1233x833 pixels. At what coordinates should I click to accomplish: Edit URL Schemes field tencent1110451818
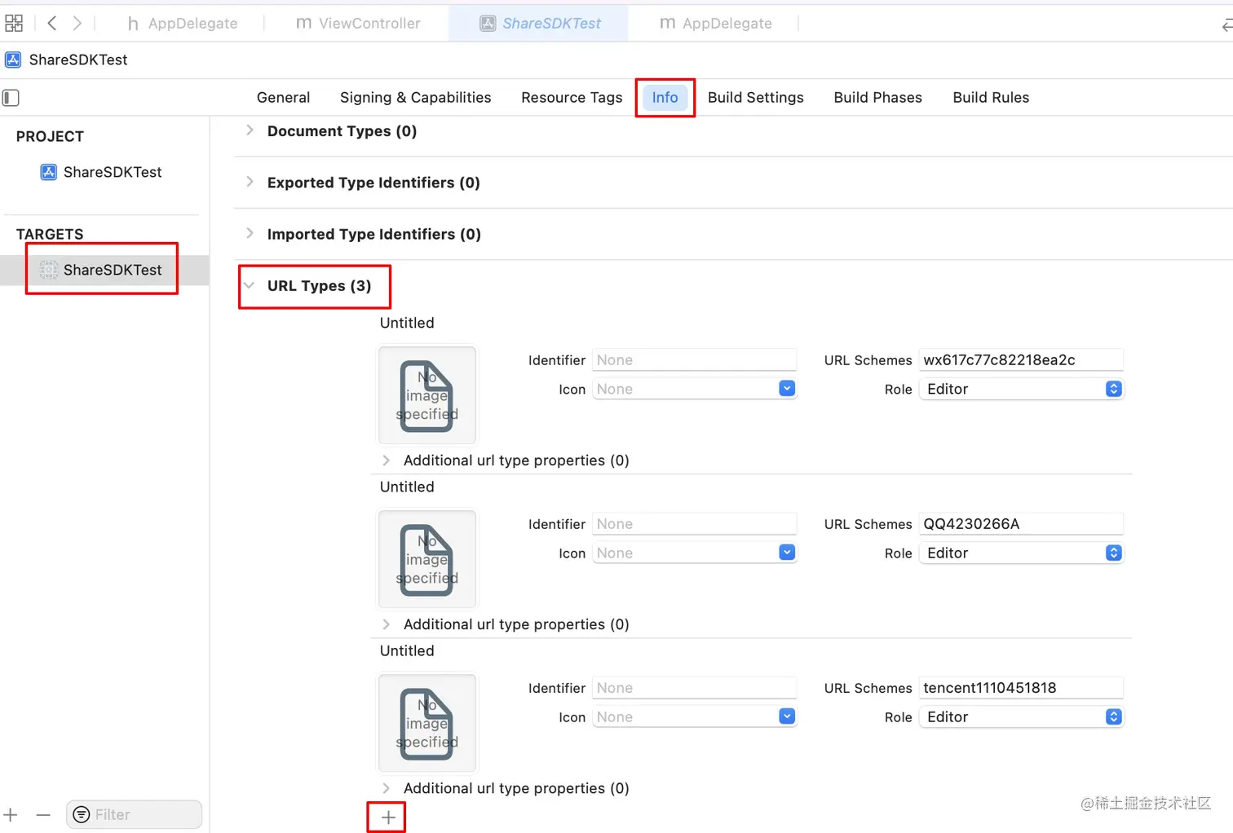(1021, 688)
